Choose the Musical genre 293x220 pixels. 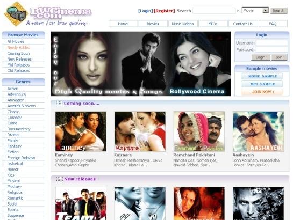(13, 181)
